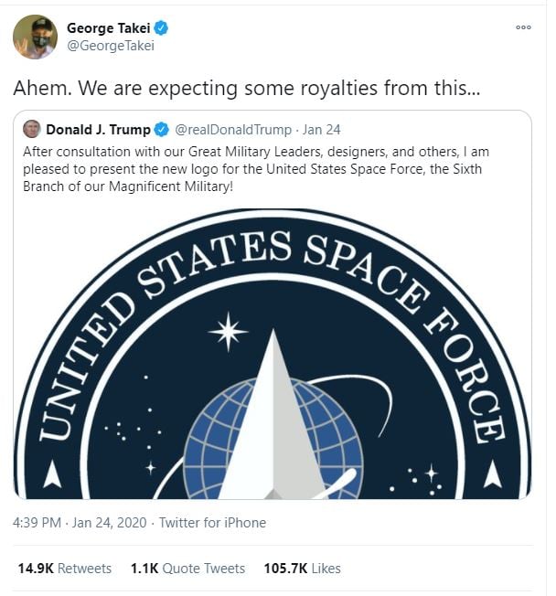The height and width of the screenshot is (596, 556).
Task: View the 105.7K Likes list
Action: (302, 568)
